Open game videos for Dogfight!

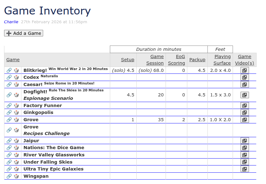[245, 95]
